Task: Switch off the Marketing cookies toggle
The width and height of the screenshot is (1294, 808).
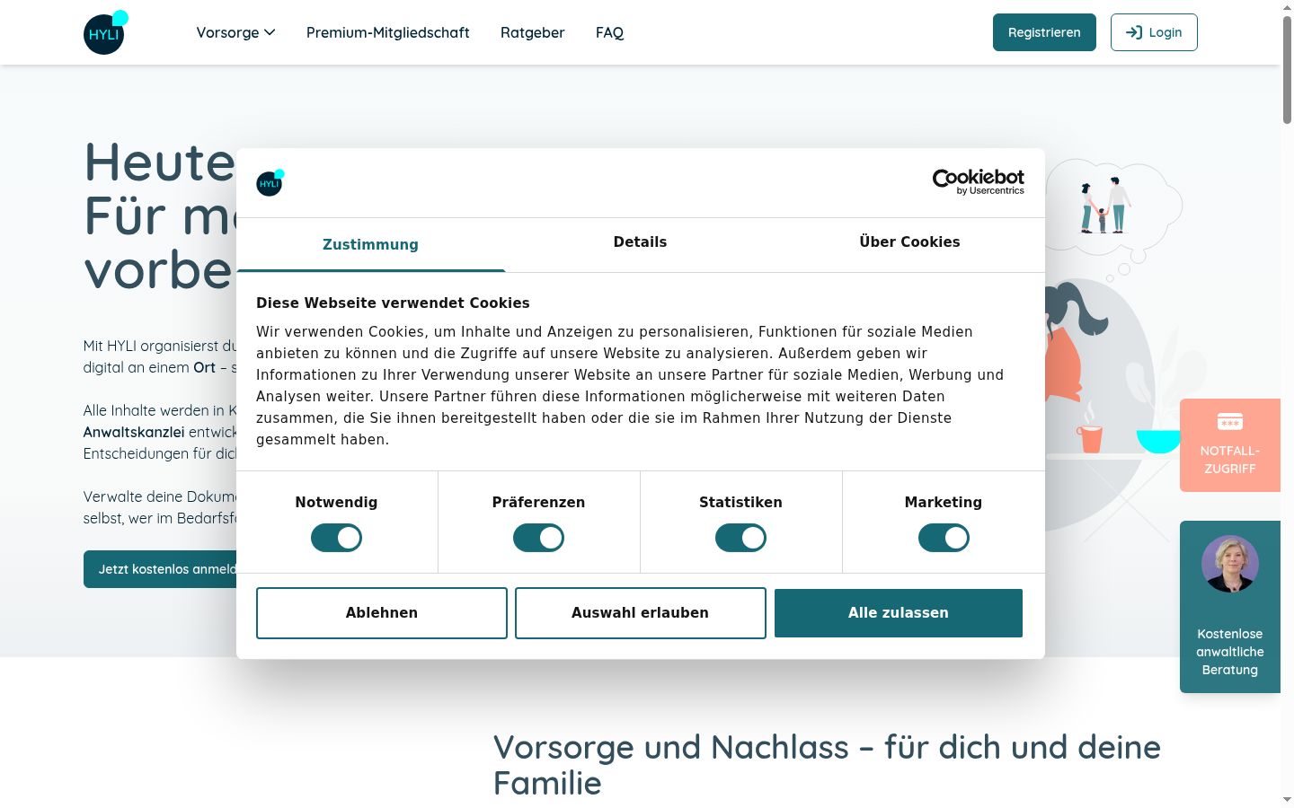Action: coord(944,538)
